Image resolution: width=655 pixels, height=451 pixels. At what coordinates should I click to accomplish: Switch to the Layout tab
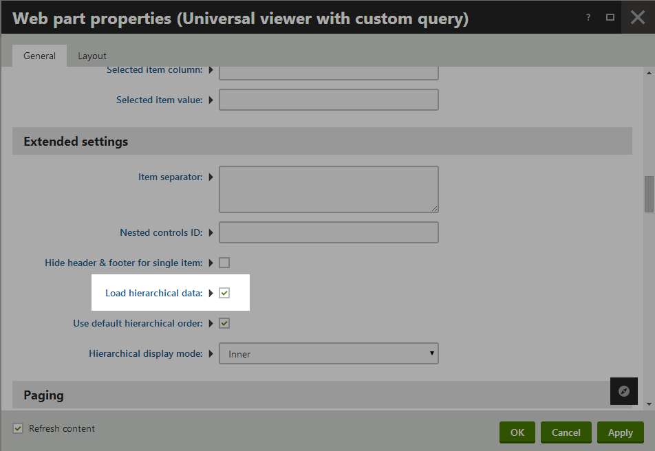92,56
